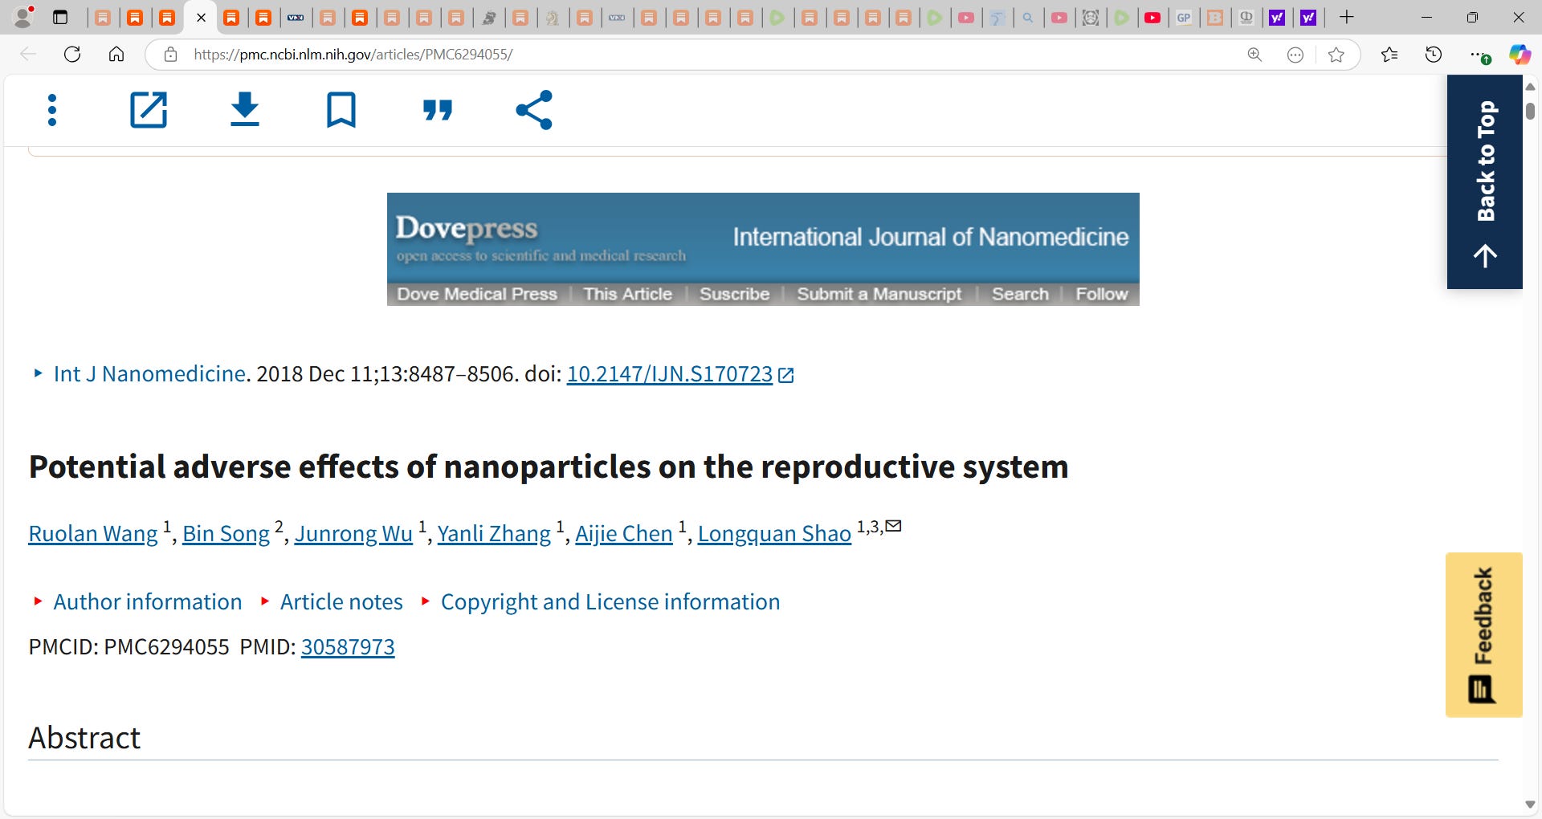Screen dimensions: 1542x819
Task: Click the blue download arrow icon
Action: (245, 110)
